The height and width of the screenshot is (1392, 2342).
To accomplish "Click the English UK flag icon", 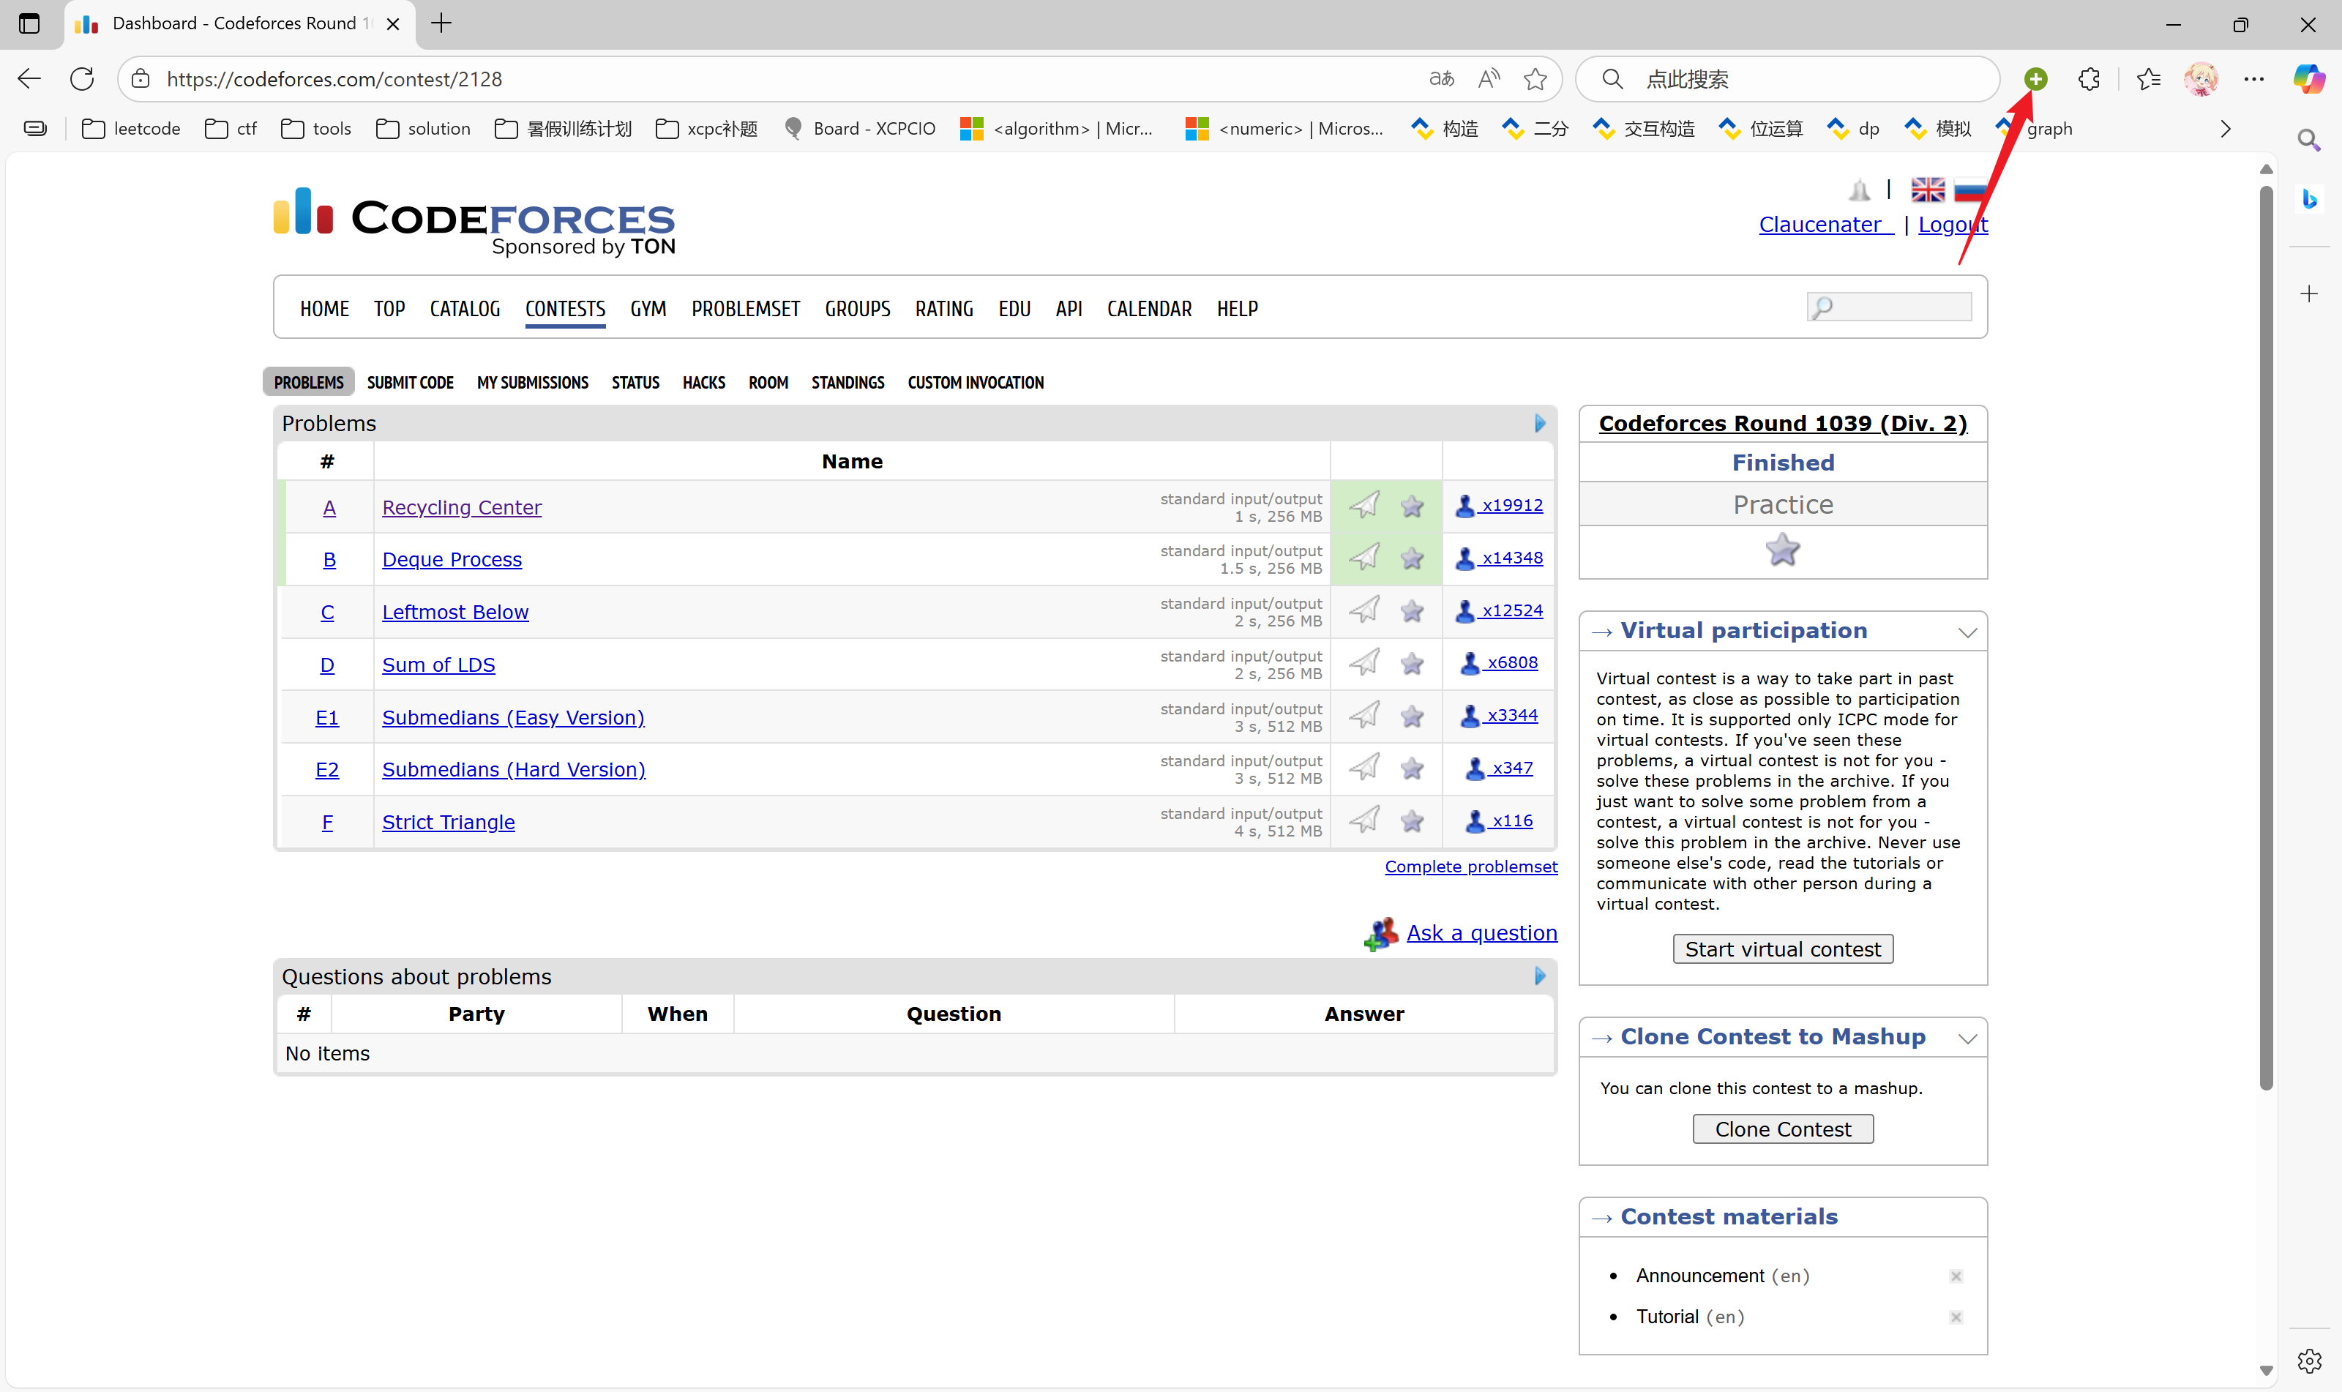I will click(1928, 190).
